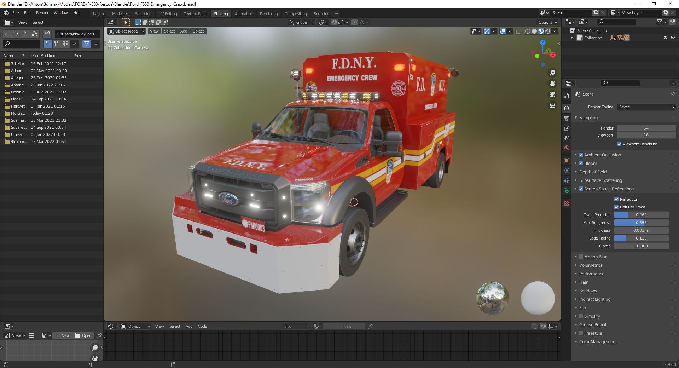Screen dimensions: 679x368
Task: Open the Tool properties tab
Action: (x=567, y=96)
